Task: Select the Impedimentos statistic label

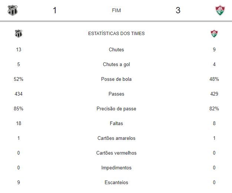Action: point(116,168)
